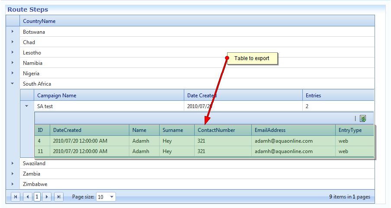Select the Zimbabwe country name
Viewport: 391px width, 208px height.
pos(35,184)
